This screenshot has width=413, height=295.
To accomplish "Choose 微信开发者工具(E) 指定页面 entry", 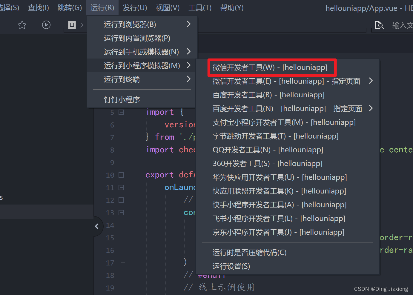I will coord(287,81).
